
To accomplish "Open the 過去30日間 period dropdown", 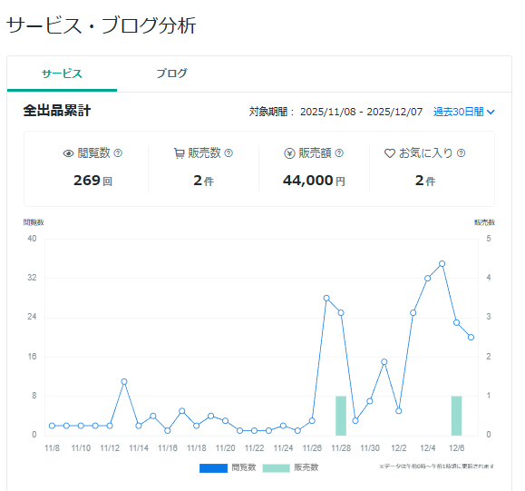I will tap(463, 112).
